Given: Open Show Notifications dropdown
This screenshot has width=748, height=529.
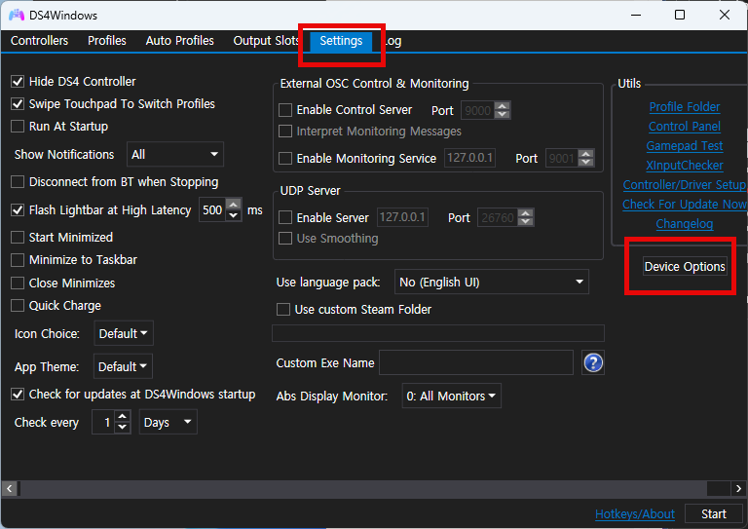Looking at the screenshot, I should coord(175,154).
